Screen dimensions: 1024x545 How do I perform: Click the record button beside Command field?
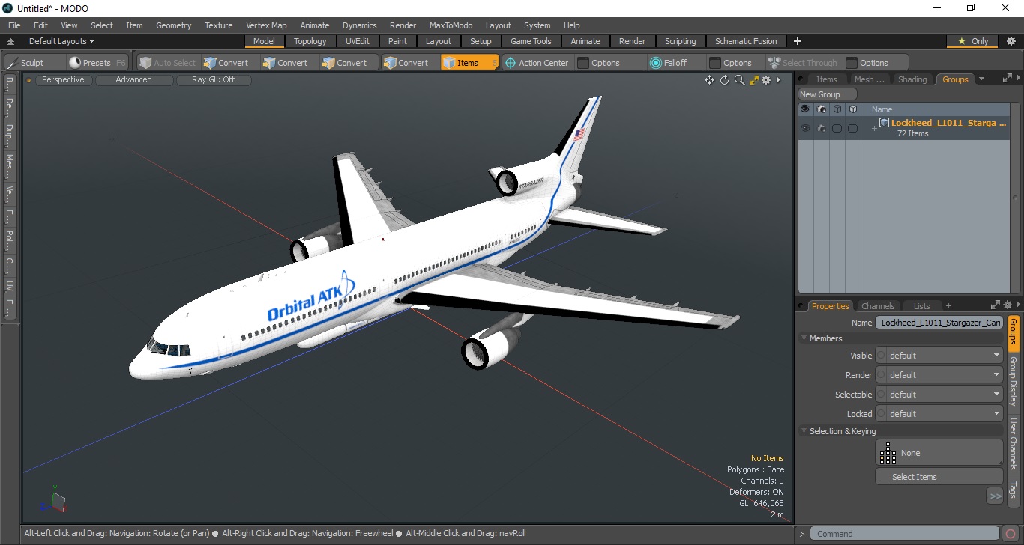tap(1011, 534)
